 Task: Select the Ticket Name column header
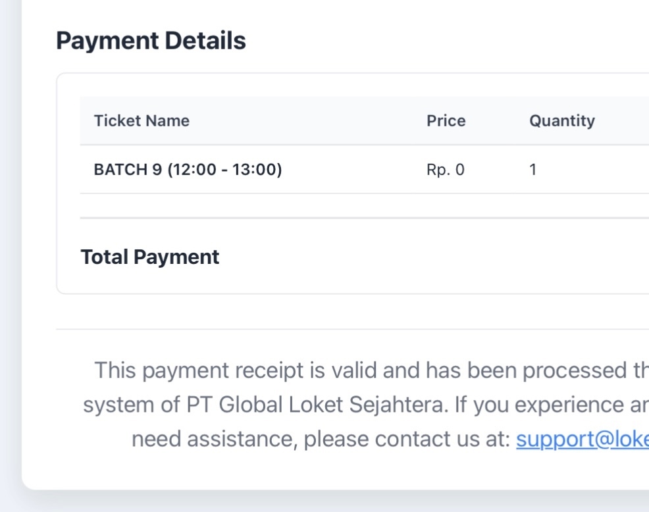pos(142,120)
